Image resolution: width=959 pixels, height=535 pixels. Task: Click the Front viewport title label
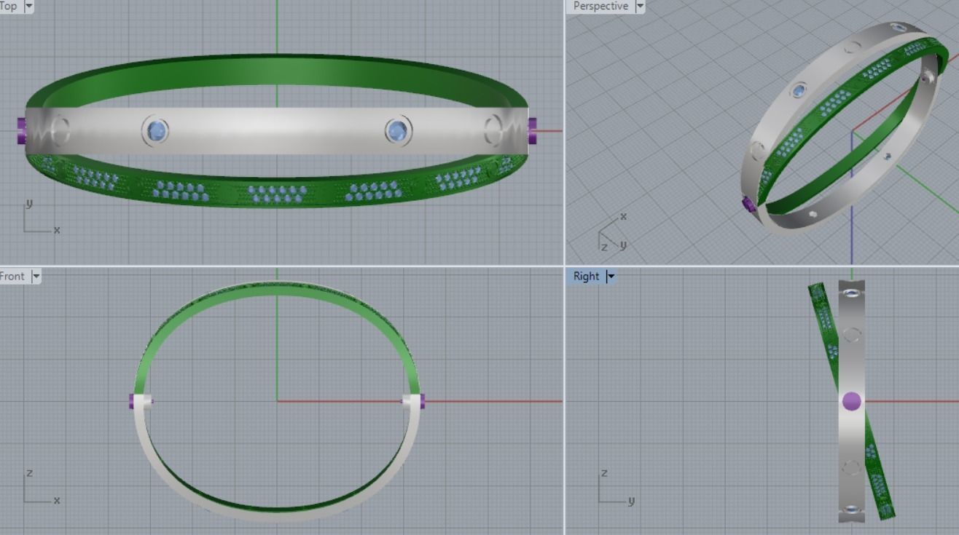(12, 277)
